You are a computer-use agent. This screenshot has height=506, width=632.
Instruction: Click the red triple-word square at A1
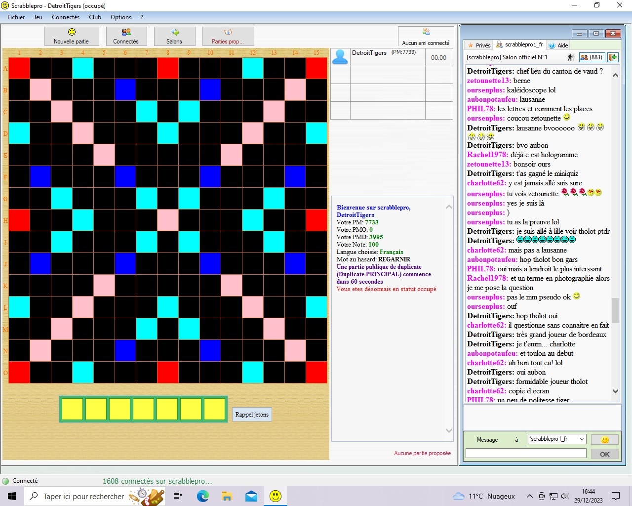point(19,68)
